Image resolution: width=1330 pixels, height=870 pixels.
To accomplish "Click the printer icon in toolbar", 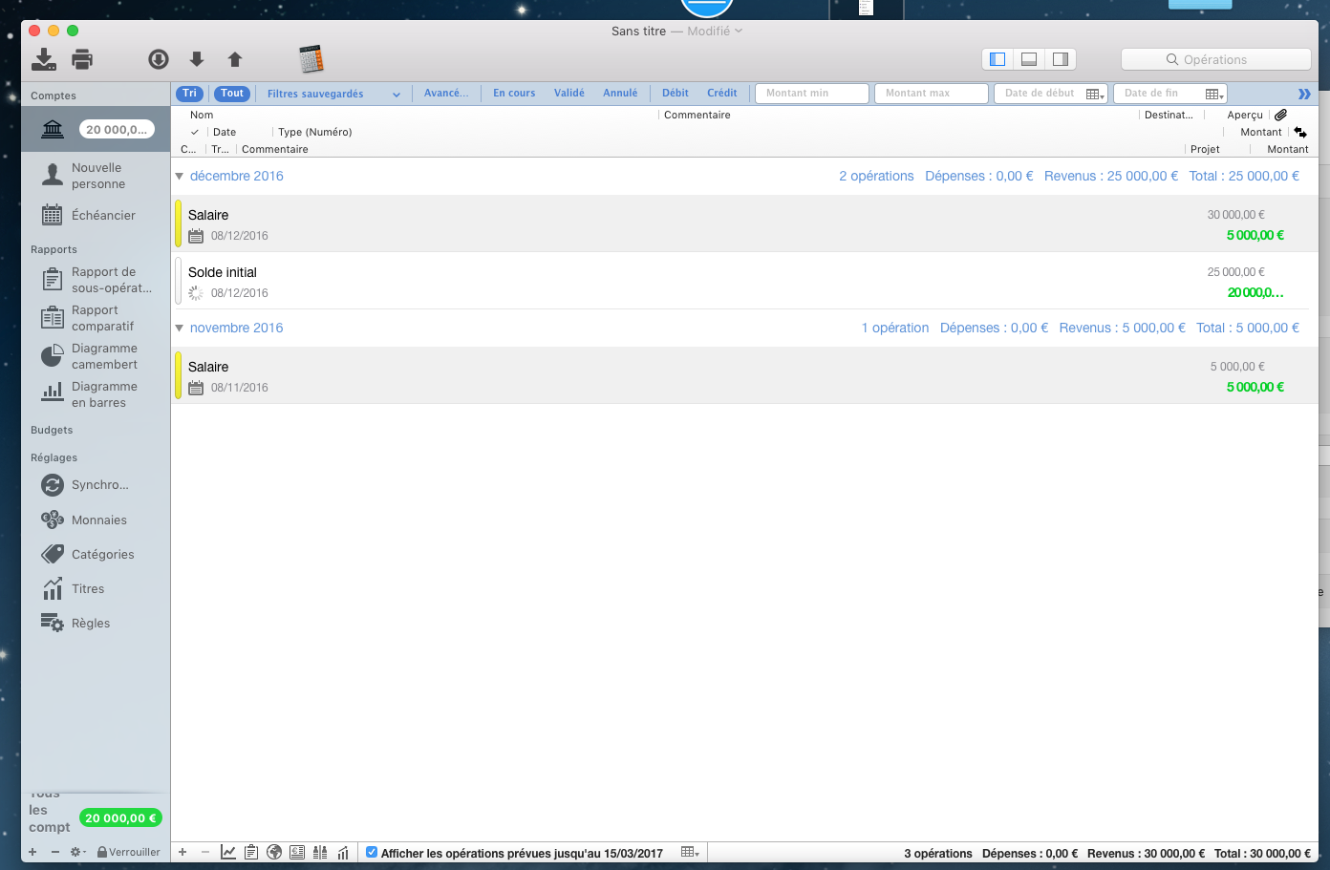I will pyautogui.click(x=83, y=59).
